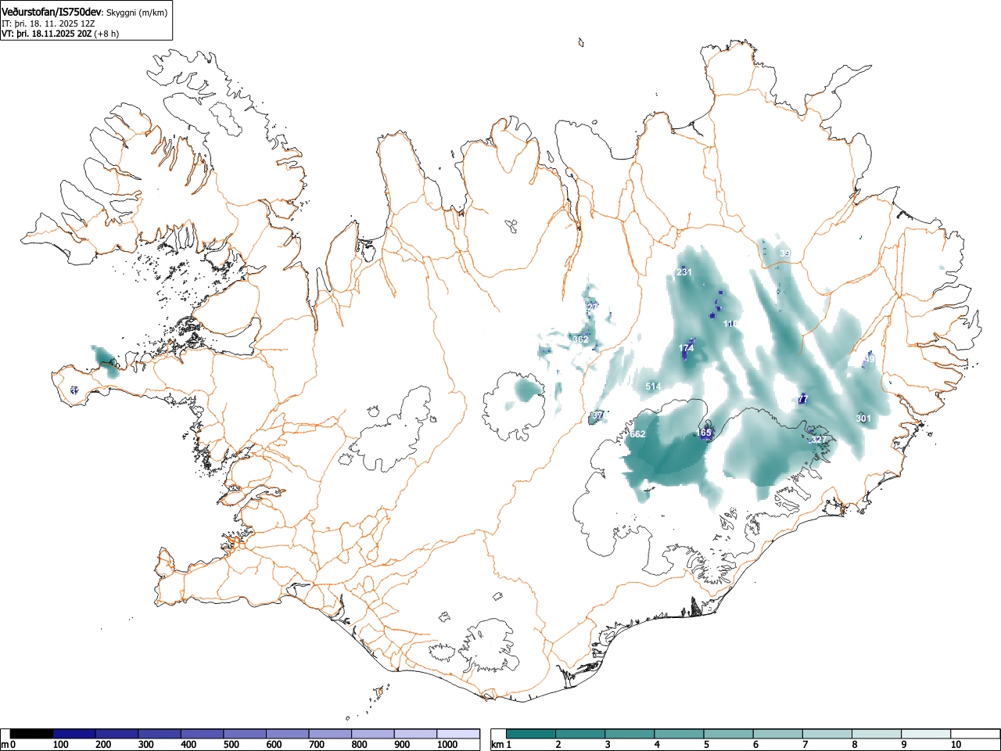This screenshot has height=751, width=1001.
Task: Select the 6–7 km legend swatch
Action: tap(778, 734)
